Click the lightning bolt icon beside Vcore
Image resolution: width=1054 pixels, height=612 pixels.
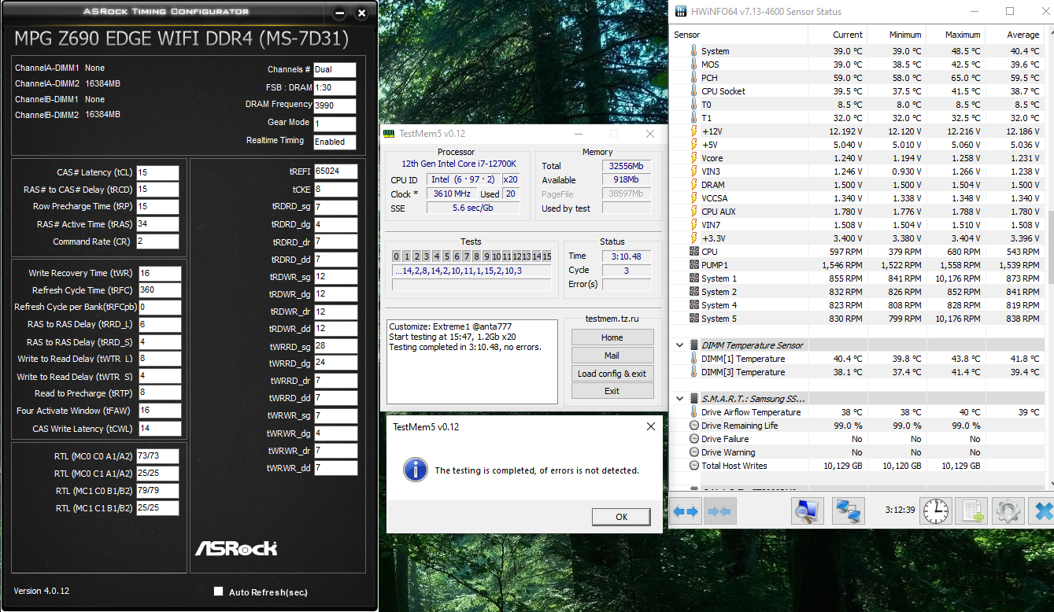pyautogui.click(x=693, y=158)
